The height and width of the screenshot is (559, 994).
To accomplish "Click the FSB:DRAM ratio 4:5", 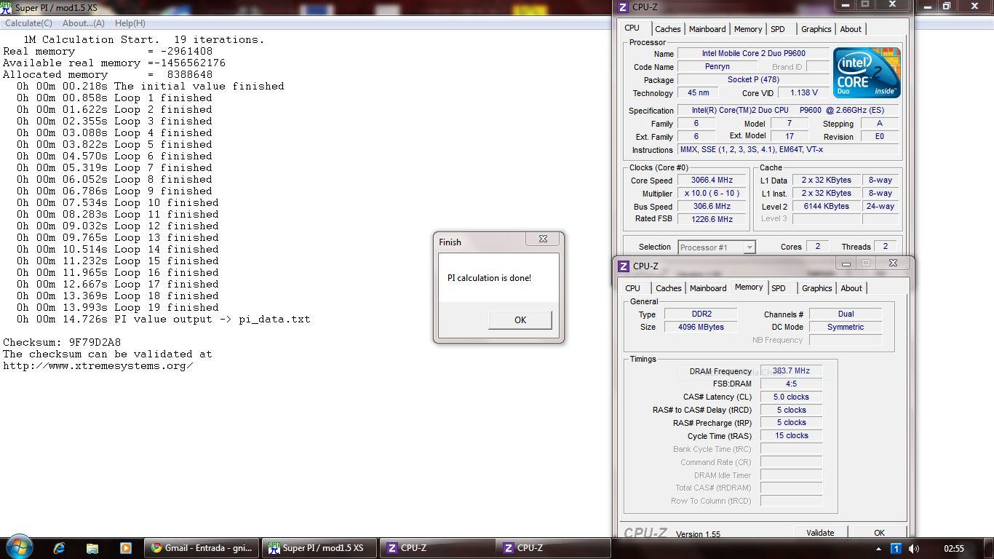I will click(791, 384).
